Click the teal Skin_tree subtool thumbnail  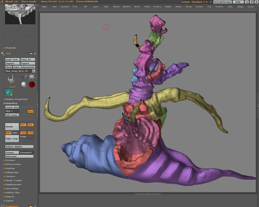point(9,92)
